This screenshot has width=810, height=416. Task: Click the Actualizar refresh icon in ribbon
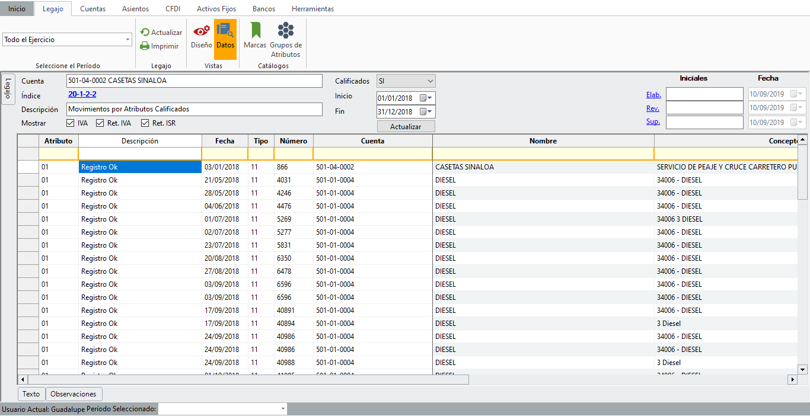145,33
